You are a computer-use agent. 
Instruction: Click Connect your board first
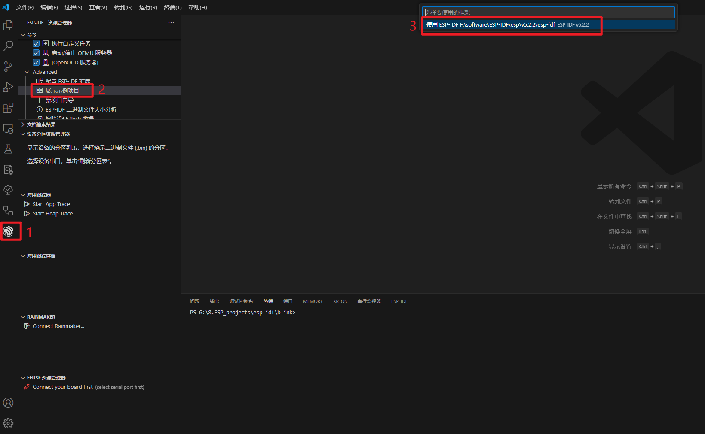click(63, 387)
